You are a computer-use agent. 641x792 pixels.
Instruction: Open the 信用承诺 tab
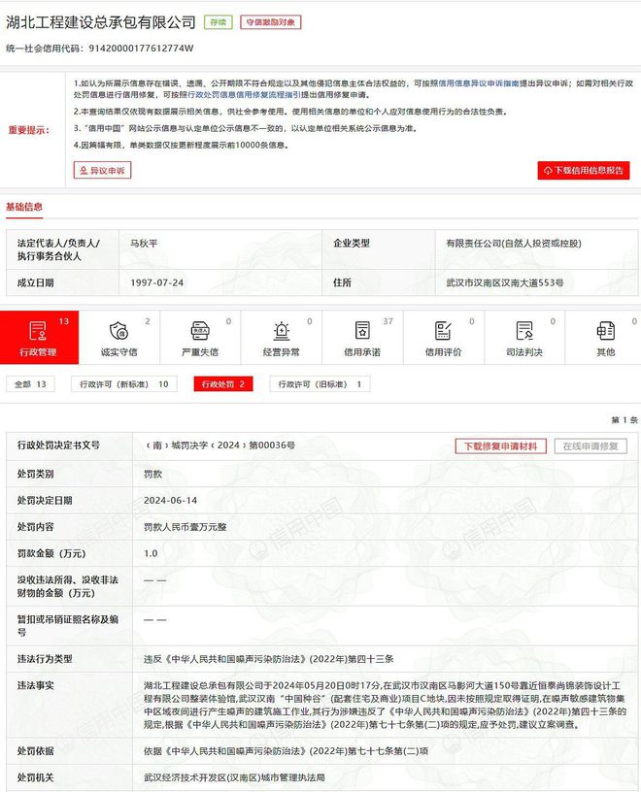click(362, 338)
